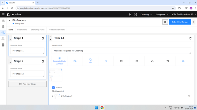Delete Stage 1 using its trash icon
Image resolution: width=197 pixels, height=110 pixels.
(43, 38)
